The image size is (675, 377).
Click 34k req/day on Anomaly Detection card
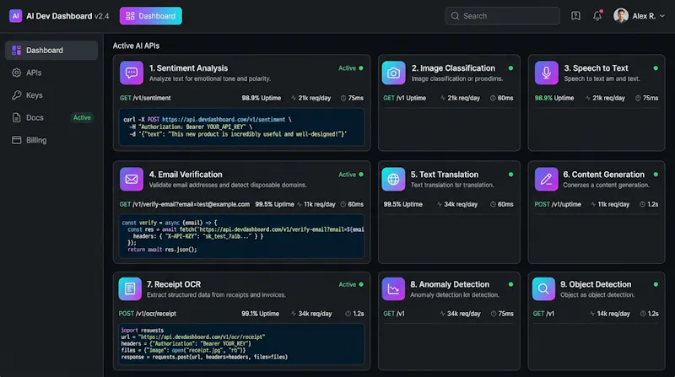click(460, 314)
